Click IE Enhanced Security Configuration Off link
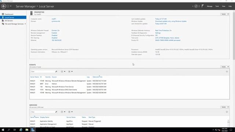The width and height of the screenshot is (235, 132). [x=156, y=36]
